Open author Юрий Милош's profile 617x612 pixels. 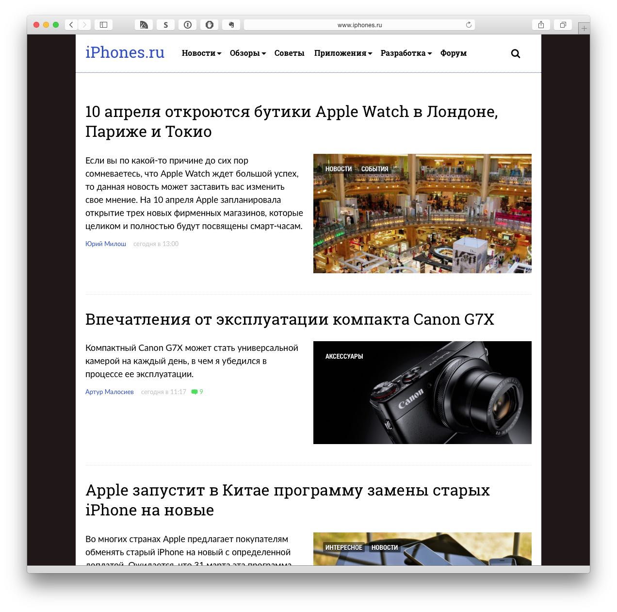[106, 244]
